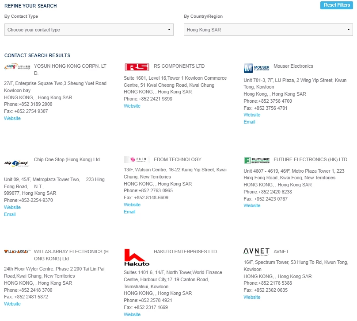
Task: Click the WPG logo beside Yosun Hong Kong
Action: point(17,66)
